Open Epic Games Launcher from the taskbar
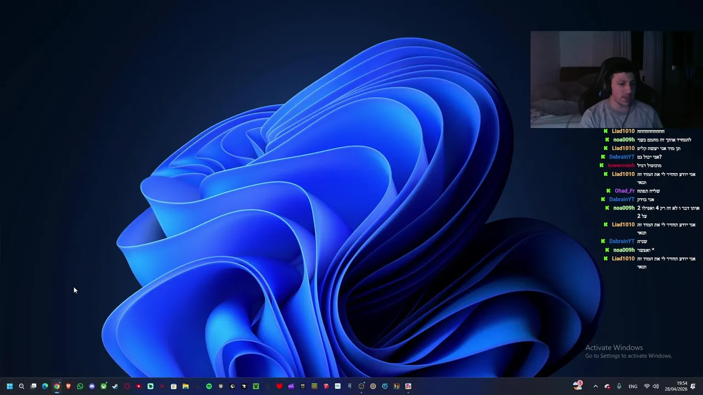Image resolution: width=703 pixels, height=395 pixels. 303,386
